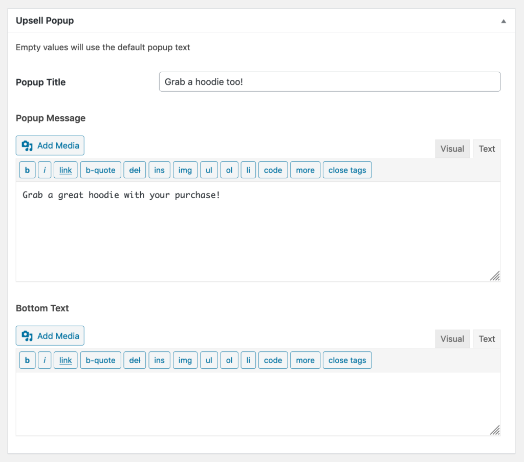Viewport: 524px width, 462px height.
Task: Switch Bottom Text editor to Visual mode
Action: coord(452,339)
